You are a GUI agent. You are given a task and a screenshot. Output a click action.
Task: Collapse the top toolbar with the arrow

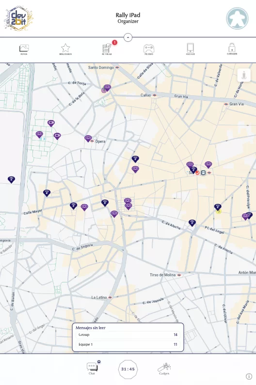128,37
